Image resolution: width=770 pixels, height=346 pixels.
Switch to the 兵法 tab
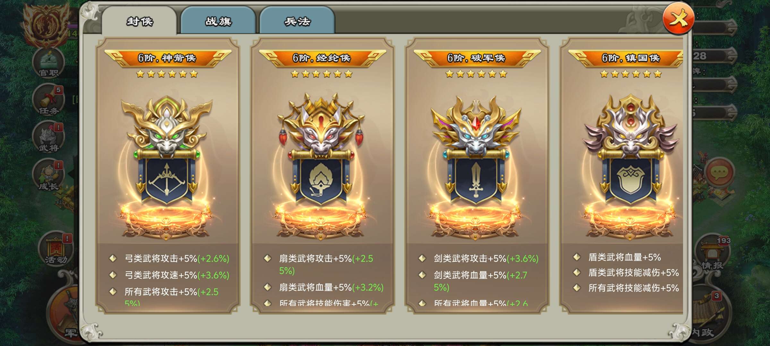297,21
